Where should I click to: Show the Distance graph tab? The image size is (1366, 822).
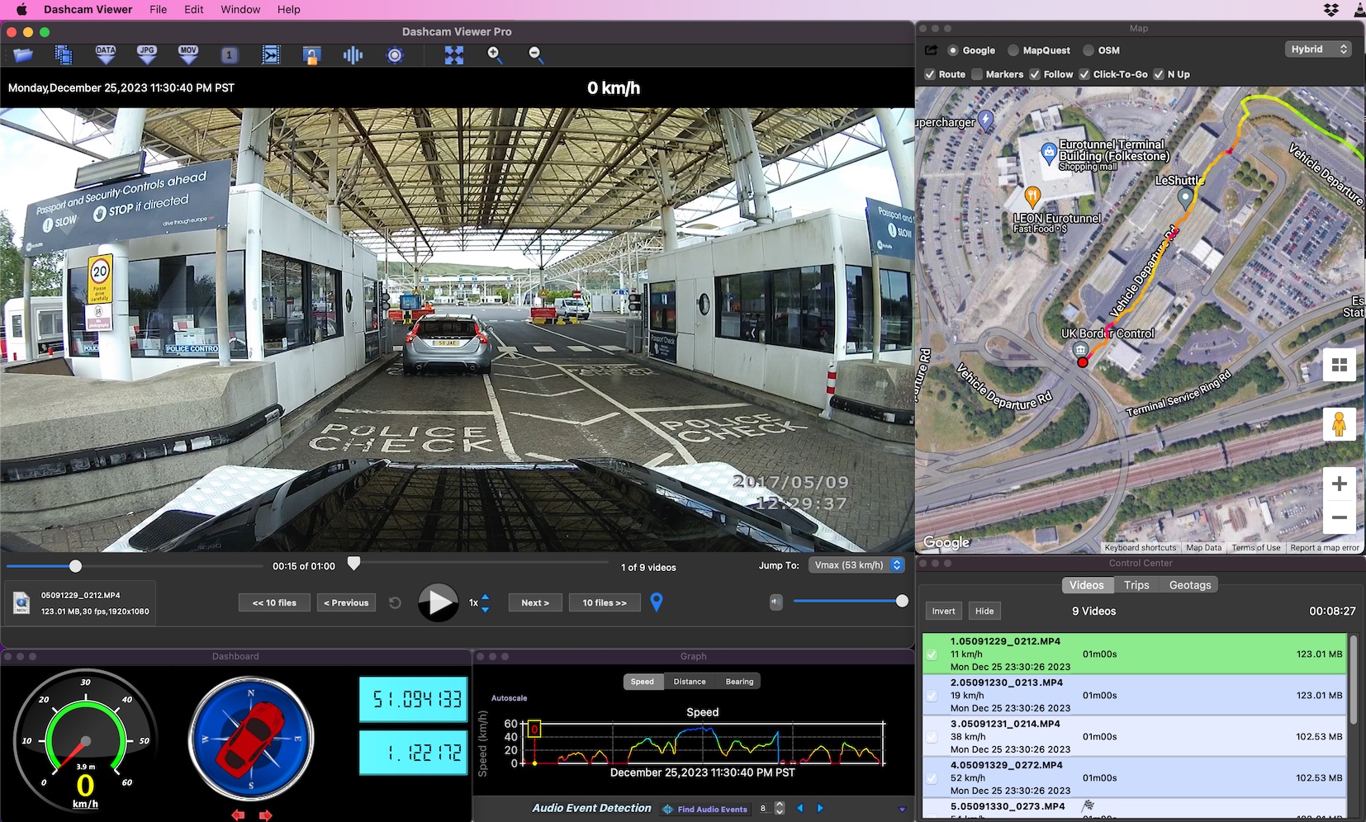pos(690,682)
